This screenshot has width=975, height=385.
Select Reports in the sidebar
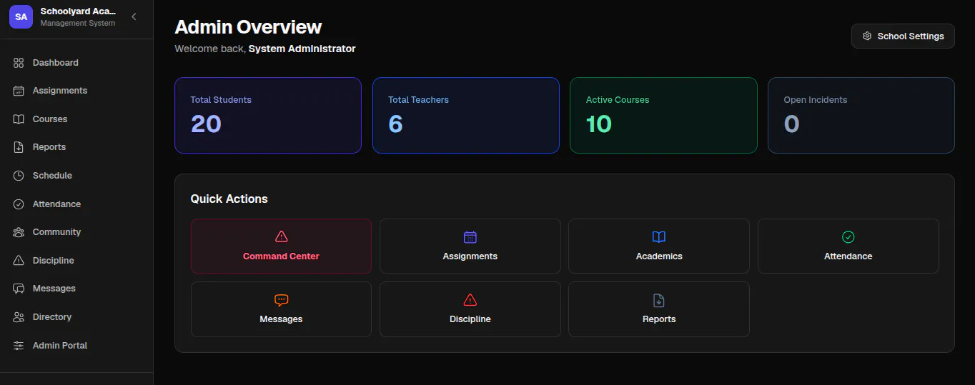click(x=76, y=147)
